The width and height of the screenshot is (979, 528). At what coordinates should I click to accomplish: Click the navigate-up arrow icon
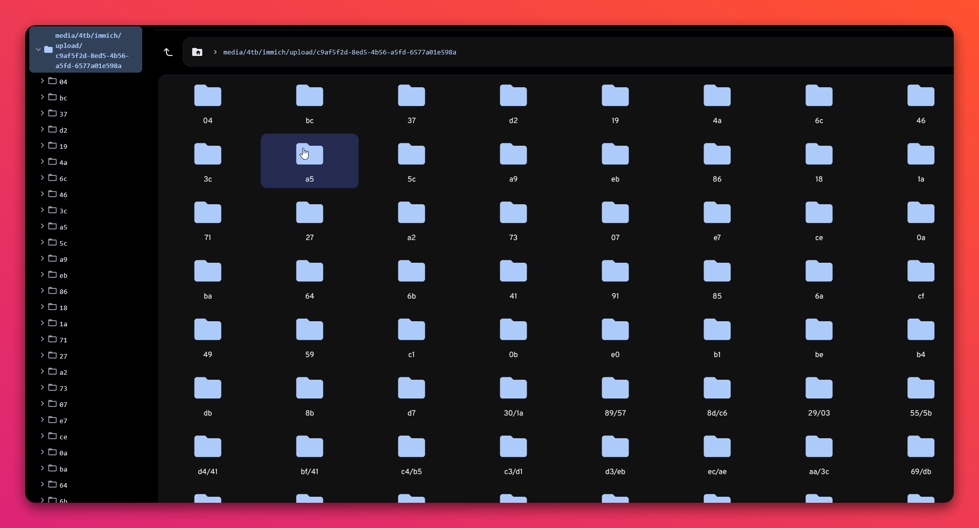(x=168, y=52)
